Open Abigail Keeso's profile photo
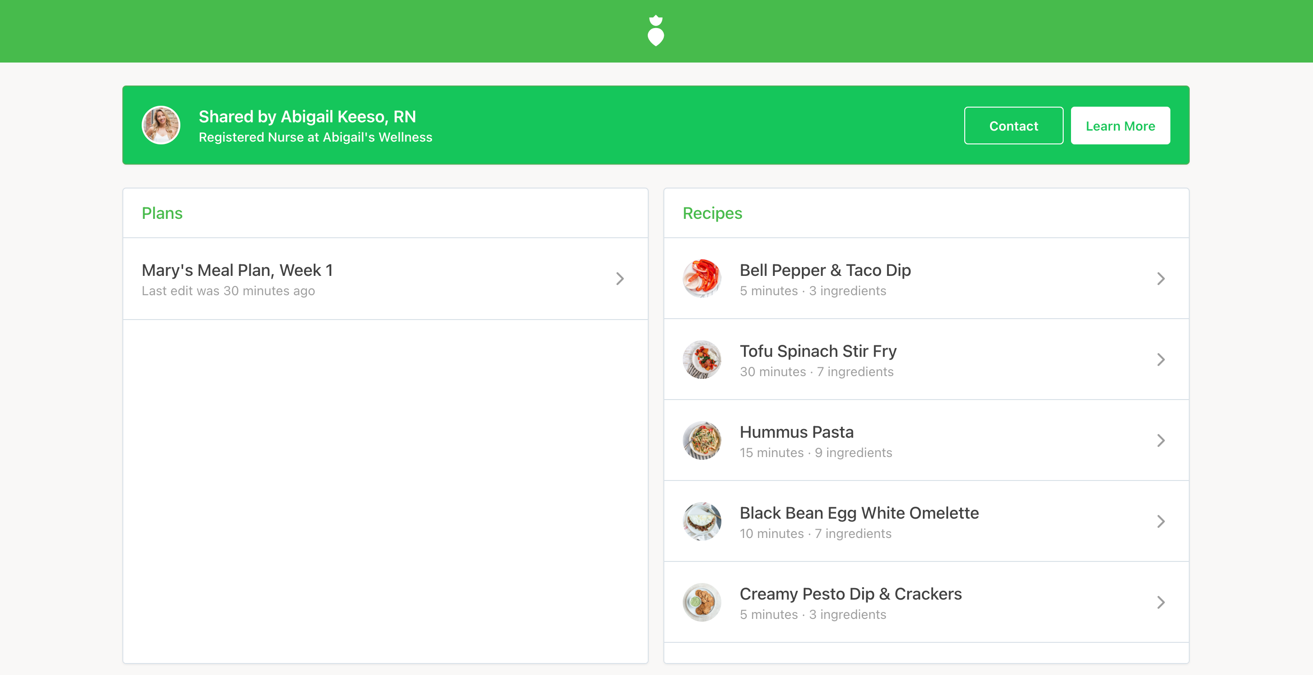The height and width of the screenshot is (675, 1313). [161, 126]
